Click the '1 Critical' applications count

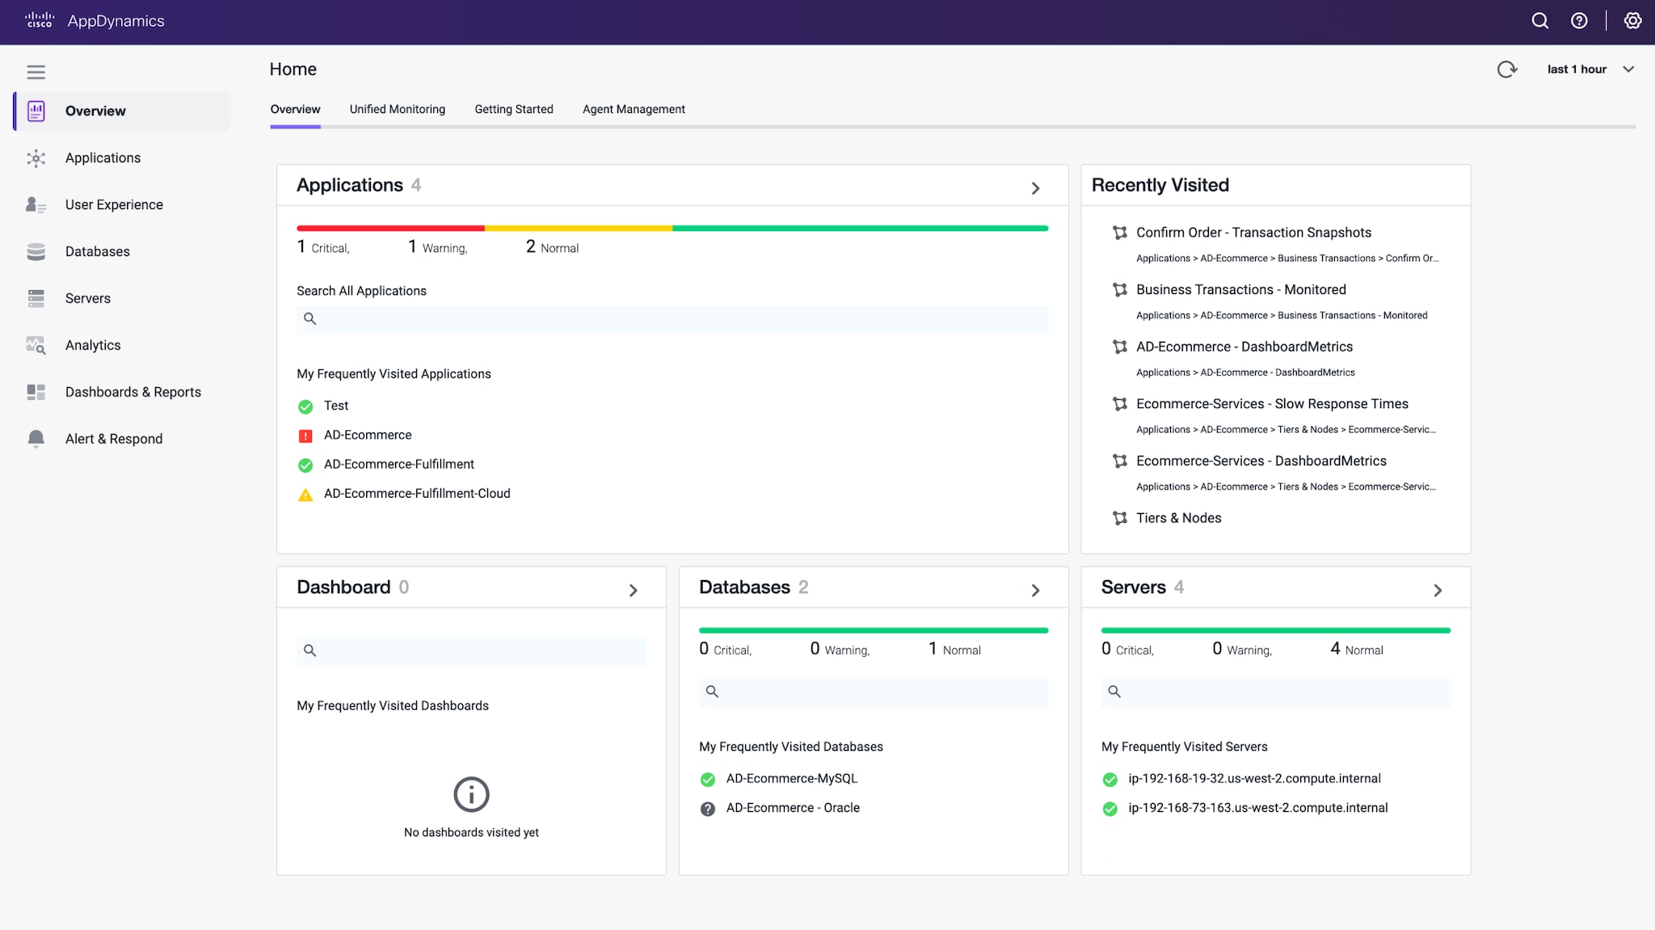pyautogui.click(x=323, y=247)
